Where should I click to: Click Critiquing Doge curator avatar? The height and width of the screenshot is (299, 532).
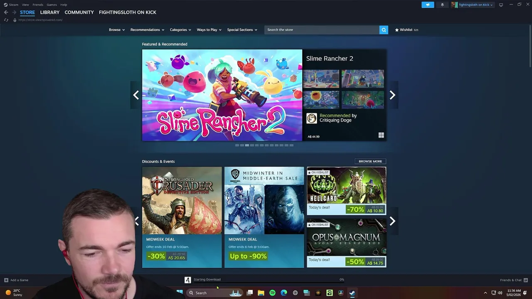312,118
